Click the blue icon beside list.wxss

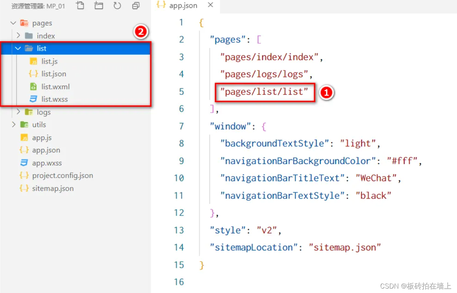[33, 99]
